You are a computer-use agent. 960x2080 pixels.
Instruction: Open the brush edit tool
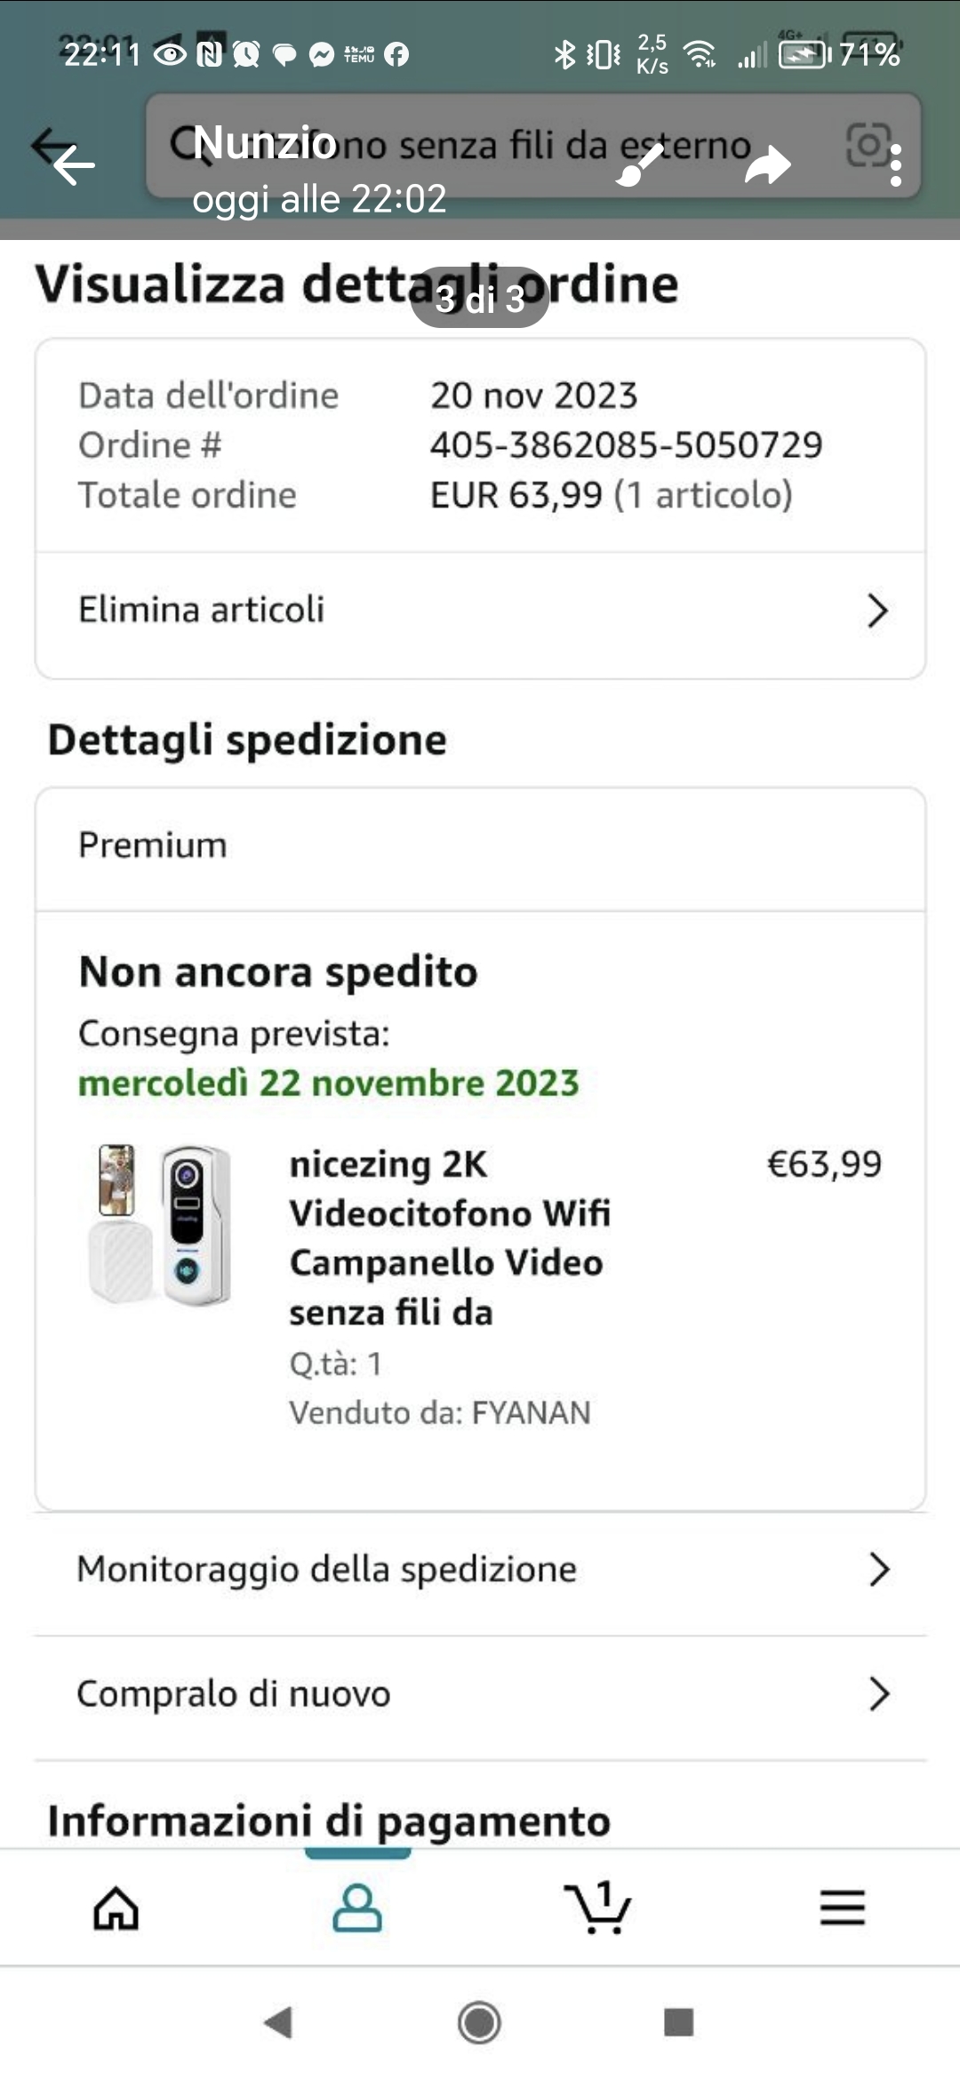[638, 165]
